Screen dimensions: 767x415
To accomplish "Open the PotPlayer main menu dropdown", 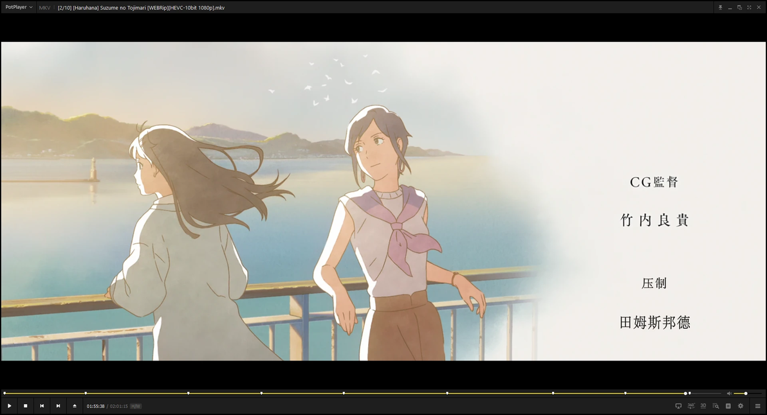I will tap(19, 7).
